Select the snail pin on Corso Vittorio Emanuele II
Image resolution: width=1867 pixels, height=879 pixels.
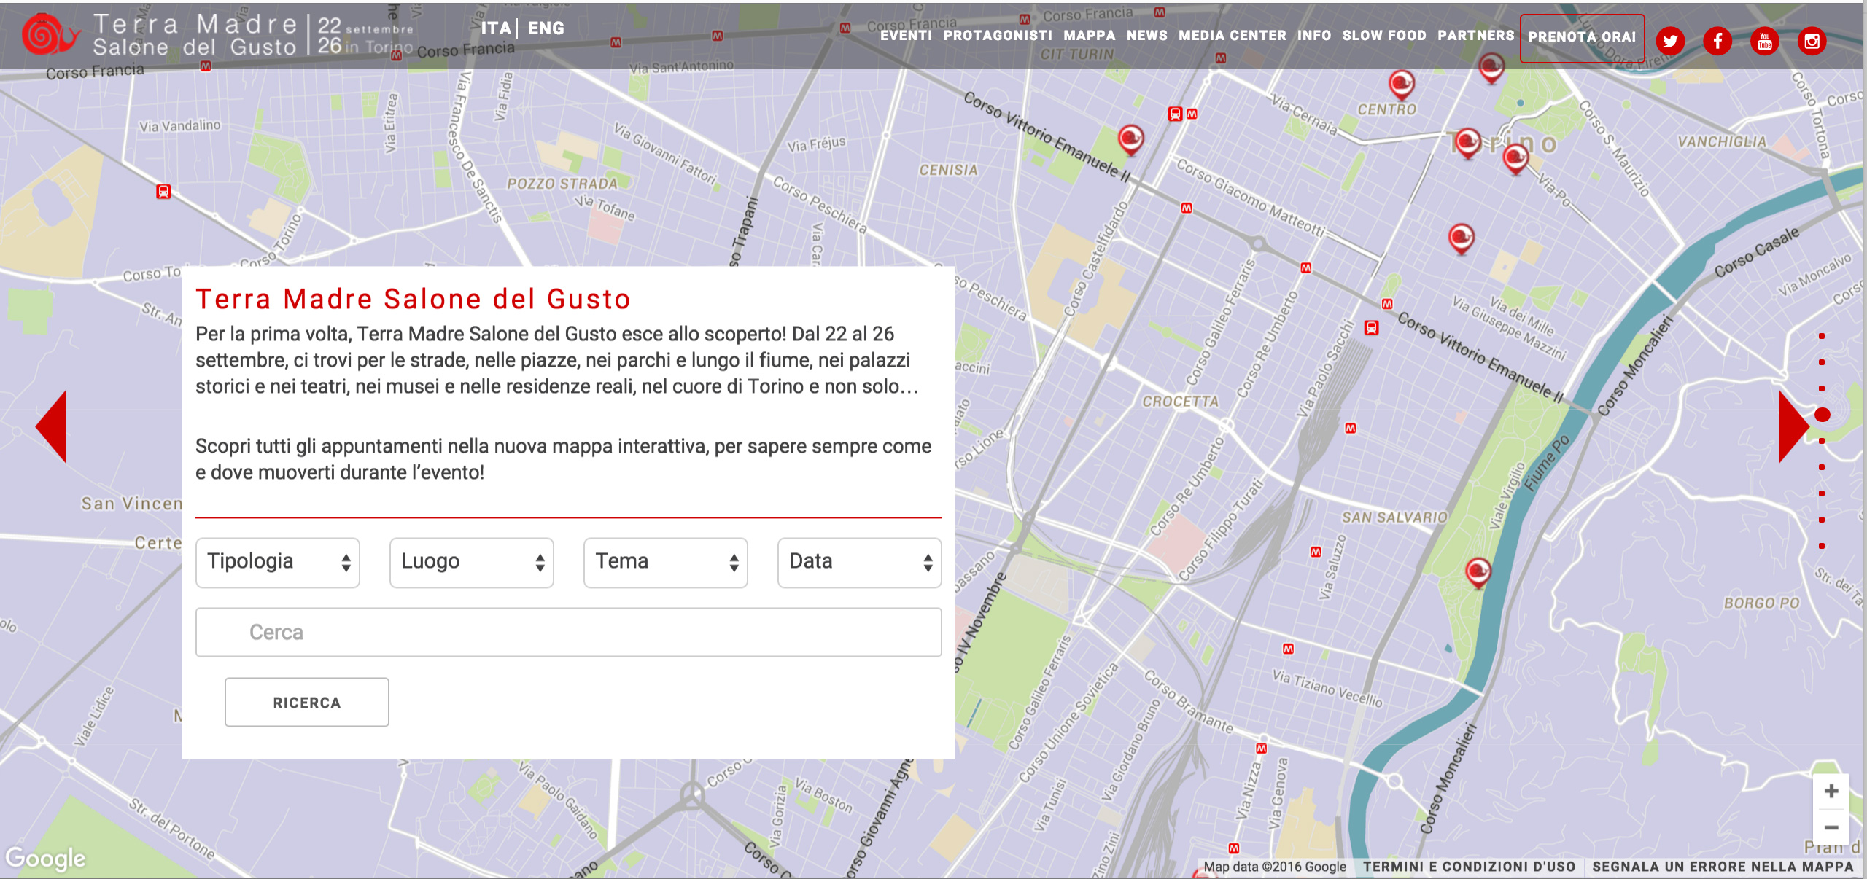click(1131, 140)
